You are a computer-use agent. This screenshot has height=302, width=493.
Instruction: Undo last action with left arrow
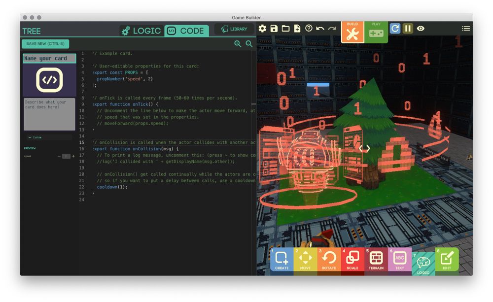point(320,29)
